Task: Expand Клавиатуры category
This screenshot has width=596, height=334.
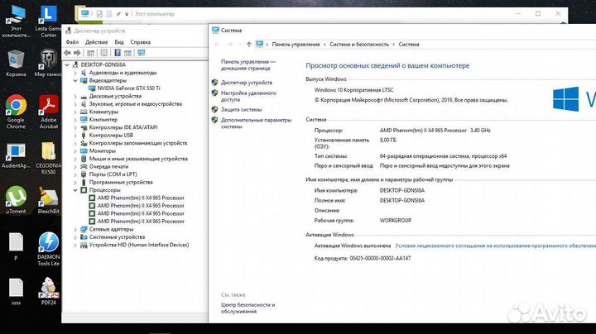Action: (75, 112)
